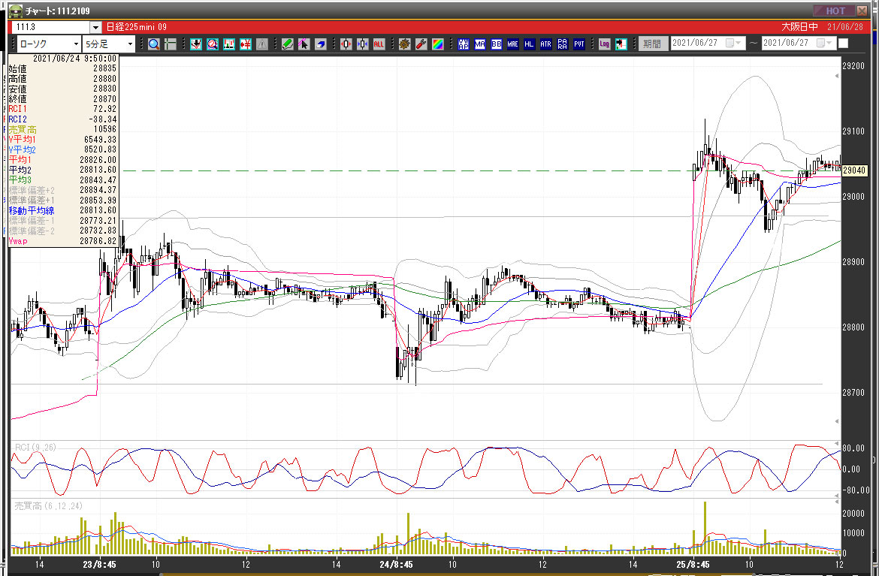Click the RCI1 value row
This screenshot has width=879, height=576.
[x=62, y=109]
